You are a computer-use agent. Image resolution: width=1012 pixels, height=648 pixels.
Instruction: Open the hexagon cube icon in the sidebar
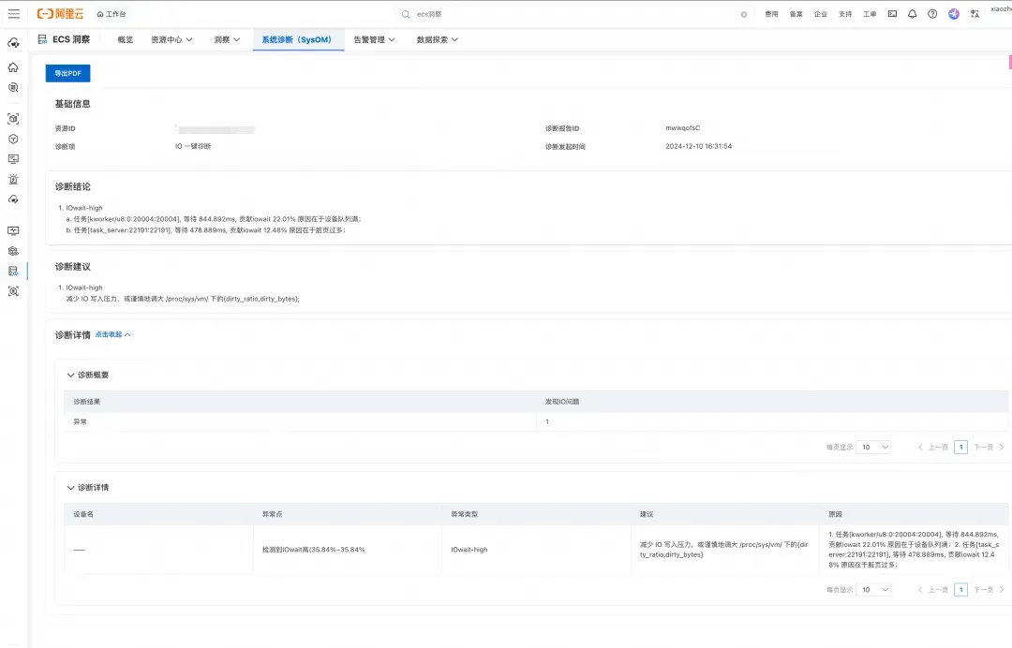click(x=13, y=139)
